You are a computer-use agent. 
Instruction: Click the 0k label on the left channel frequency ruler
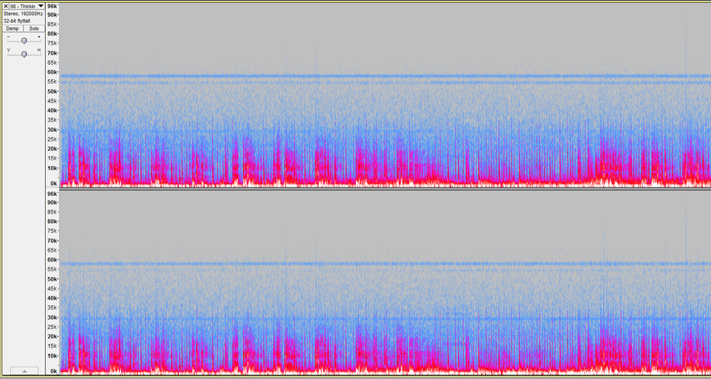(53, 184)
